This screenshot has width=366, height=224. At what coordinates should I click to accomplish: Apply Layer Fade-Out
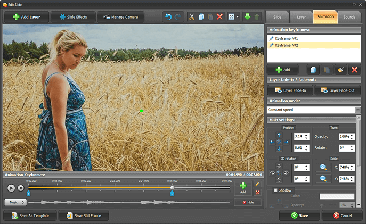(338, 90)
